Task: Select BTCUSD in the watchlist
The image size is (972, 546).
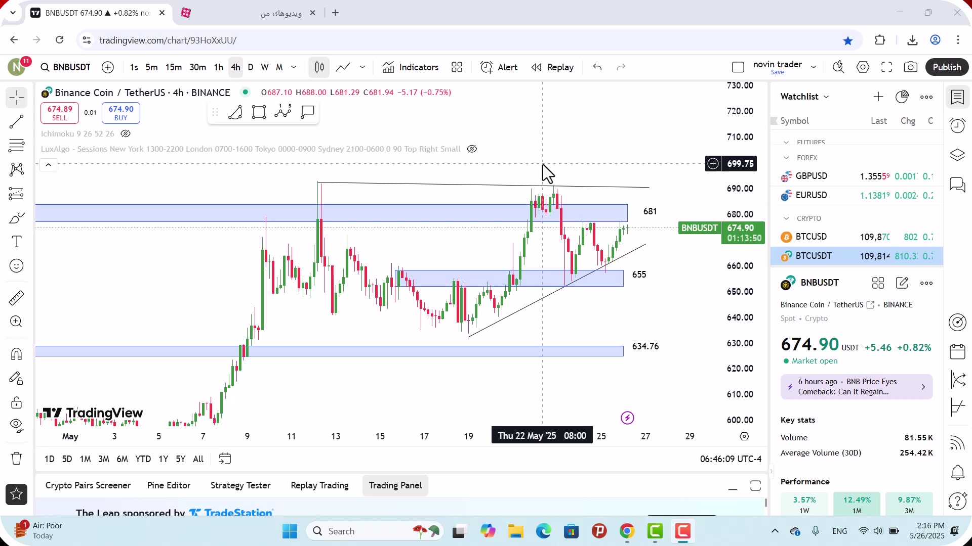Action: 857,237
